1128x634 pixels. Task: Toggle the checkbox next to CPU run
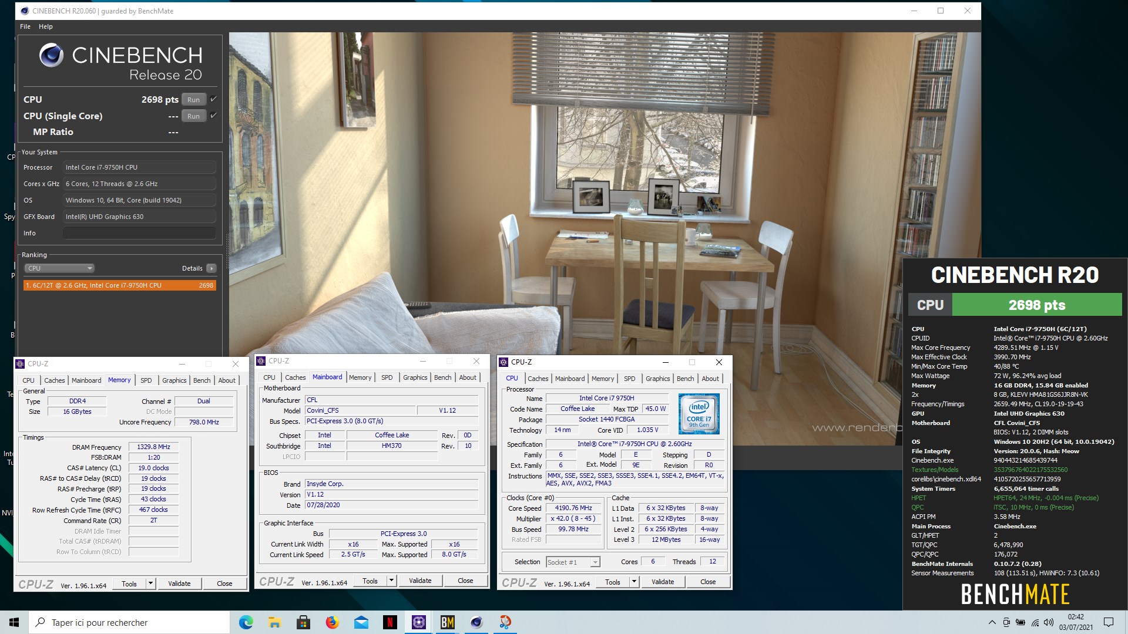tap(213, 99)
